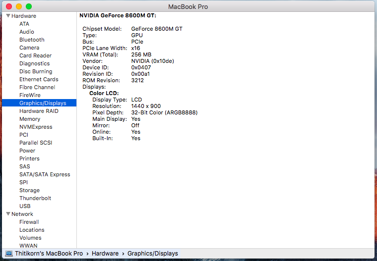Show NVMExpress information

coord(36,127)
